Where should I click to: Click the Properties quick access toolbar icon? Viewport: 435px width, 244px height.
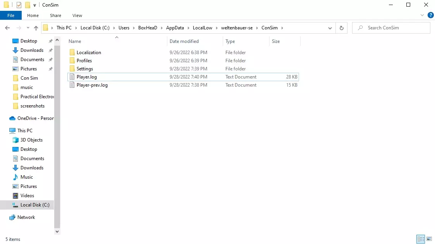(x=19, y=5)
